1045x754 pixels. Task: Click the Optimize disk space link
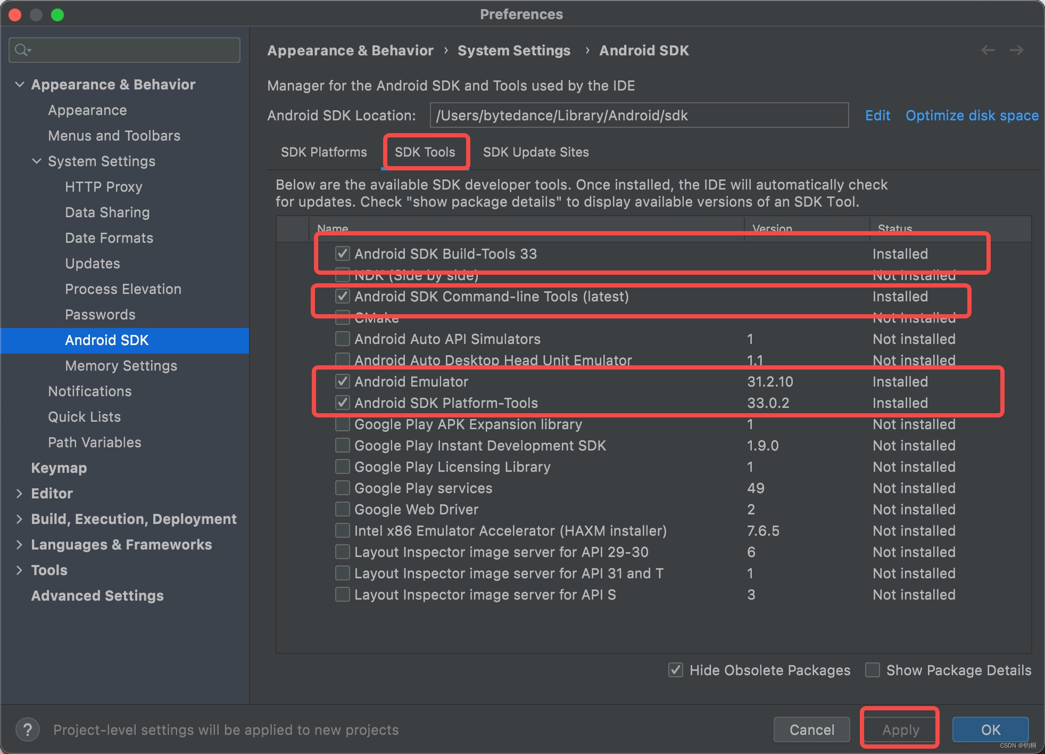tap(972, 116)
